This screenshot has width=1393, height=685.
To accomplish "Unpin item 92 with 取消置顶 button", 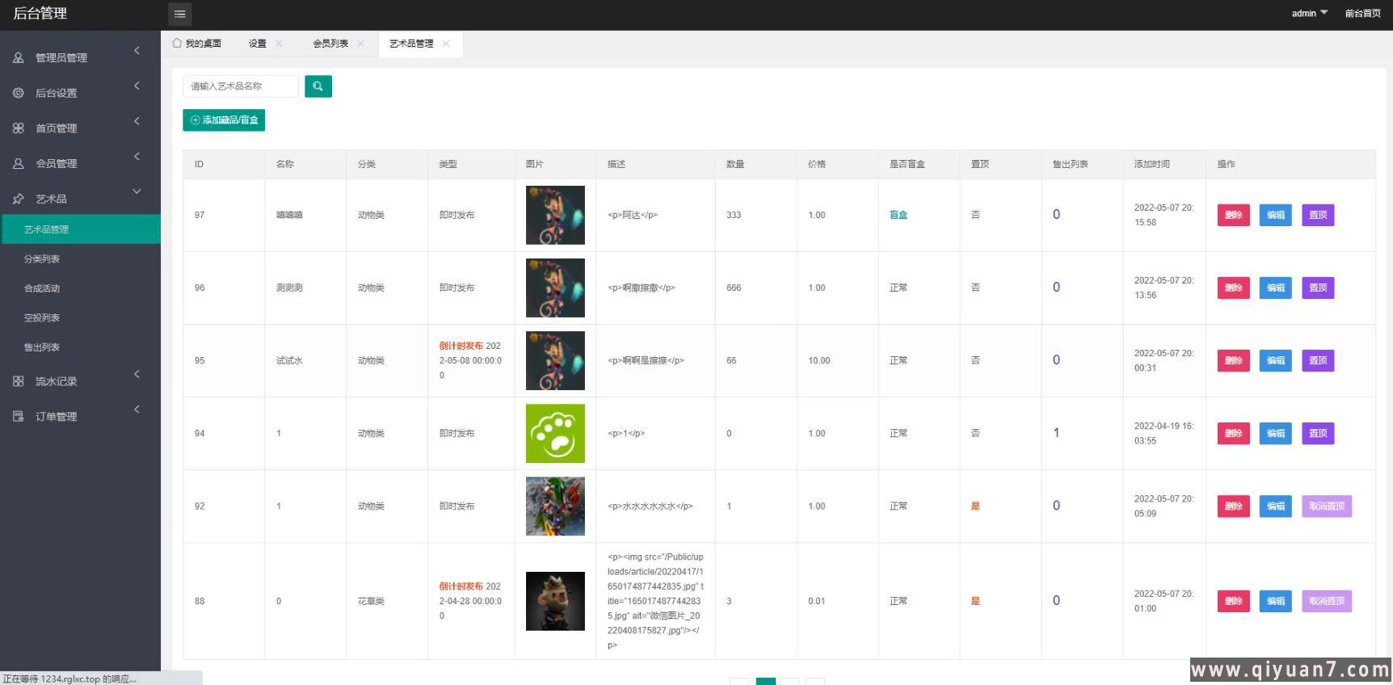I will click(x=1326, y=506).
